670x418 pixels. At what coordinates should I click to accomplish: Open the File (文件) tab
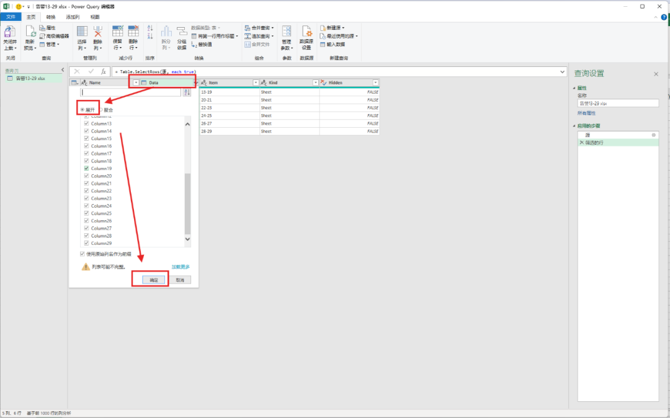[11, 17]
